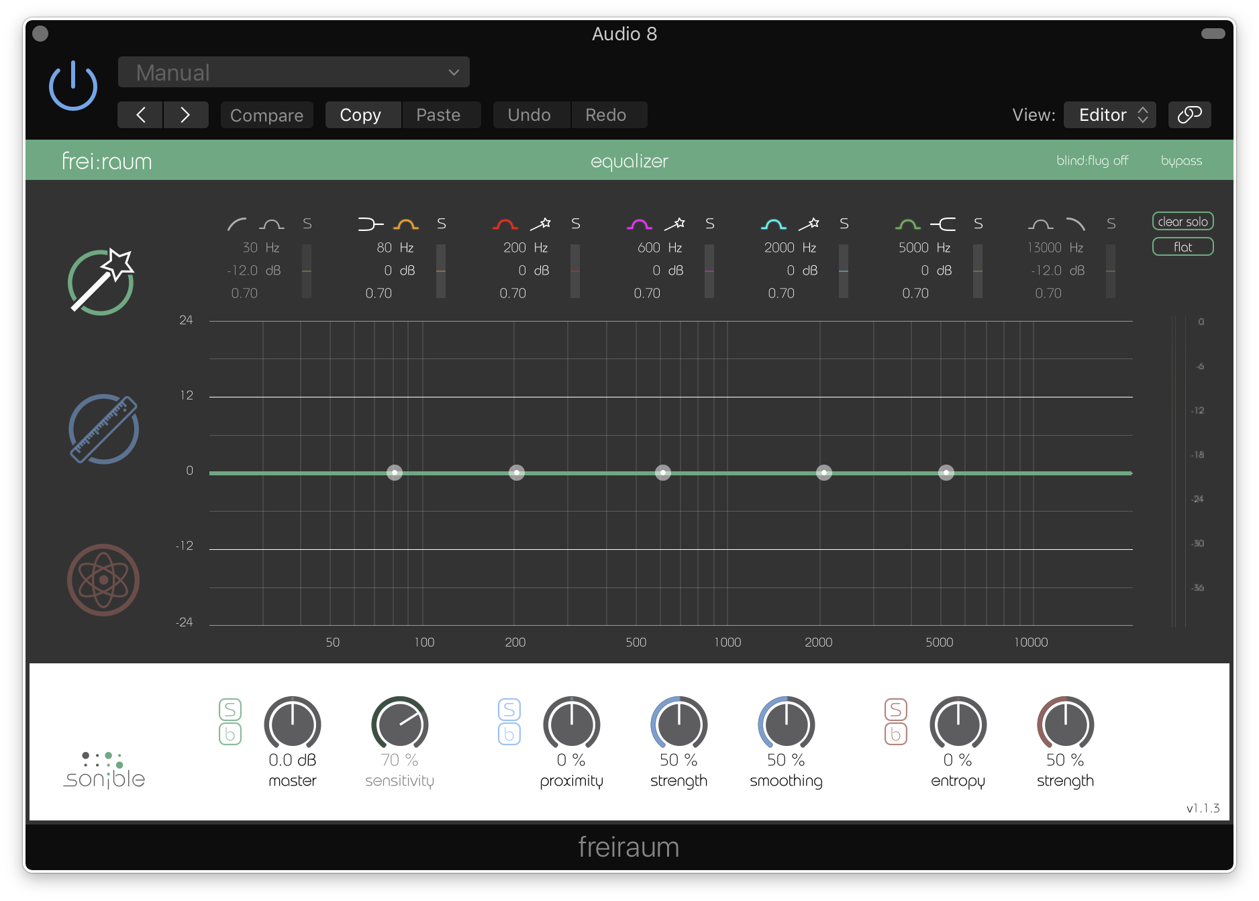Select the magic wand smart EQ mode icon

(101, 282)
